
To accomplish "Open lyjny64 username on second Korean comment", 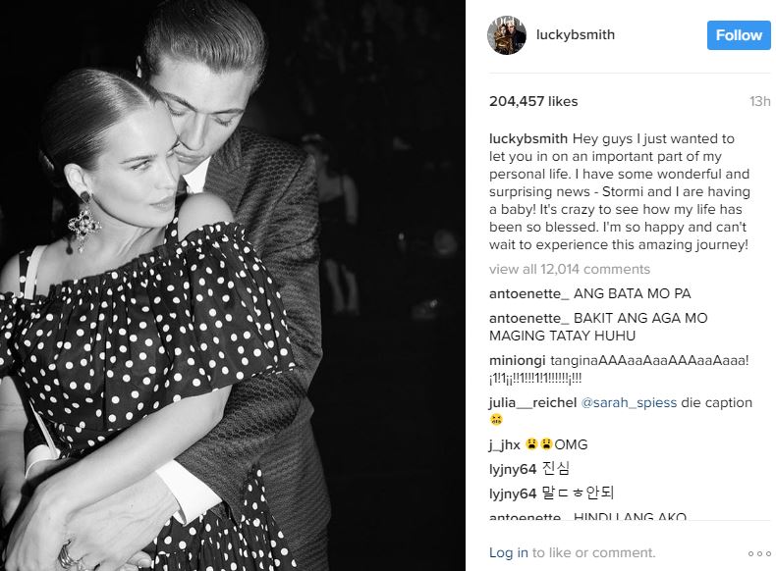I will tap(512, 493).
